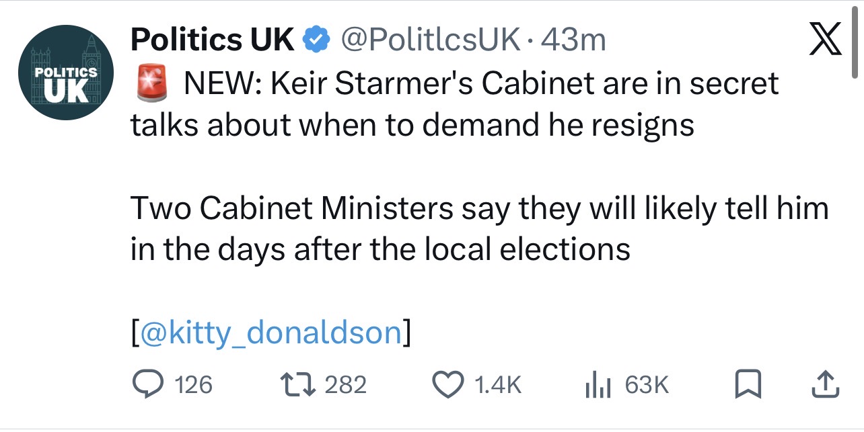Open the @PolitlcsUK handle link

pyautogui.click(x=431, y=41)
